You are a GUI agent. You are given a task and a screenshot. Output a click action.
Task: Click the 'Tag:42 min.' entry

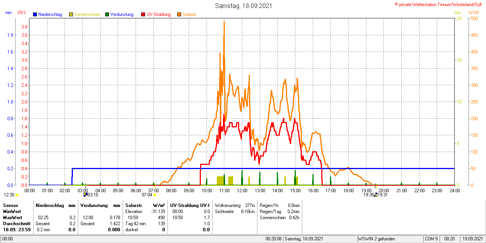136,224
